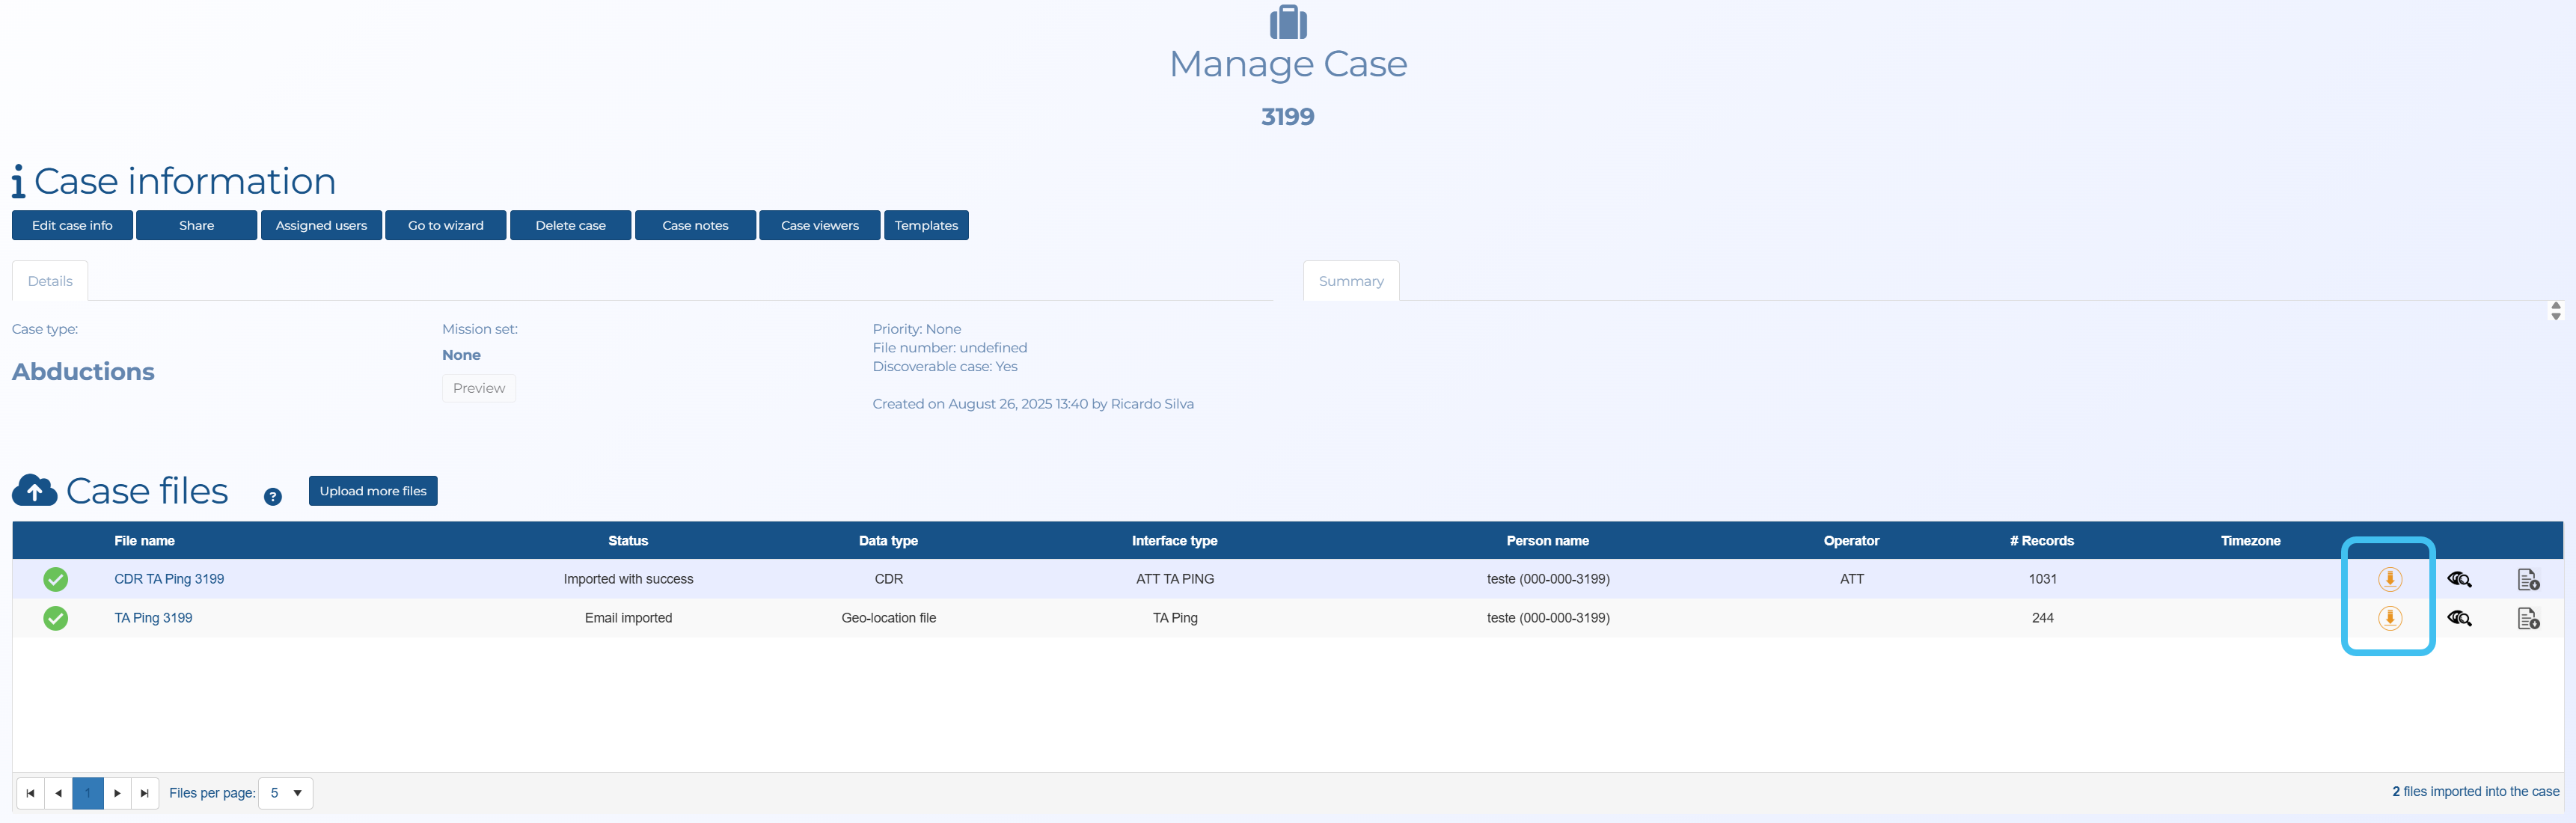Viewport: 2576px width, 823px height.
Task: Click the Edit case info button
Action: pos(72,225)
